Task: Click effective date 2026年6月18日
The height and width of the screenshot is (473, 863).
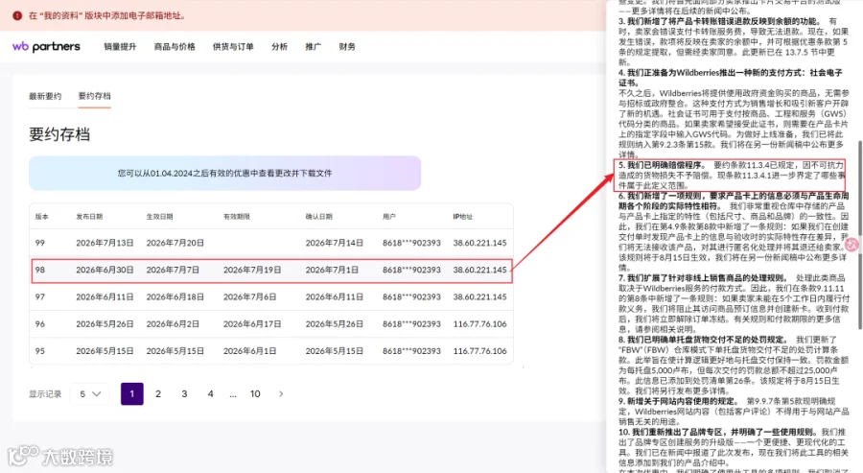Action: tap(175, 296)
